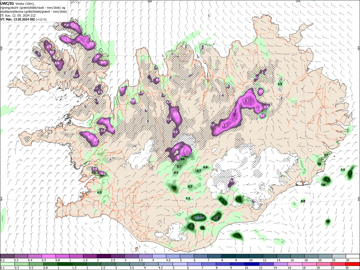360x270 pixels.
Task: Click the white swatch labeled 30 in upper legend
Action: point(353,256)
